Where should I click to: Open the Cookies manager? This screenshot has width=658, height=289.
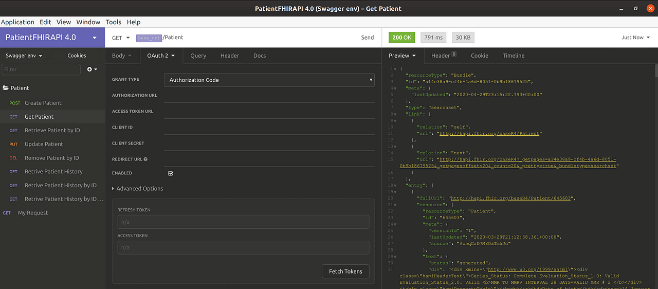tap(77, 56)
